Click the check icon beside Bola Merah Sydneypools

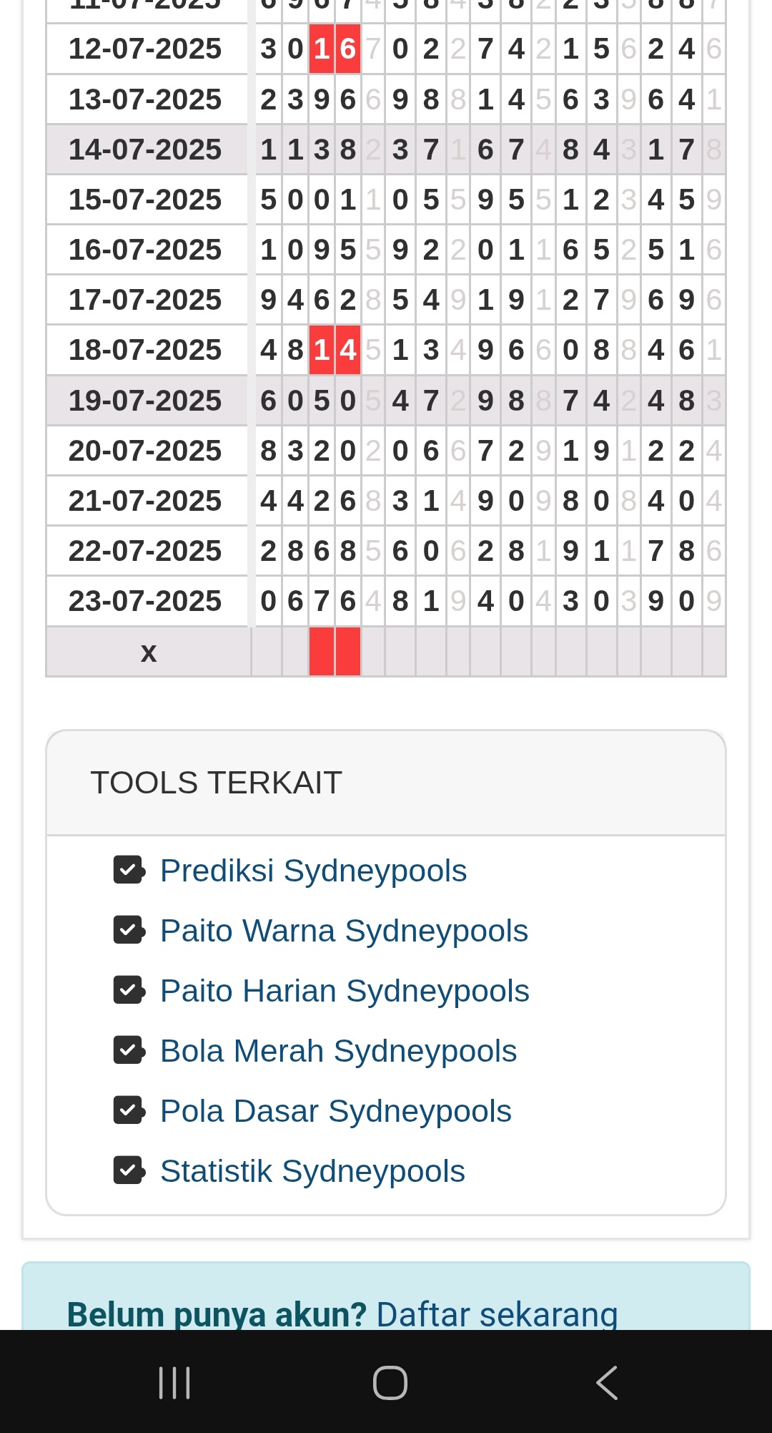[129, 1050]
